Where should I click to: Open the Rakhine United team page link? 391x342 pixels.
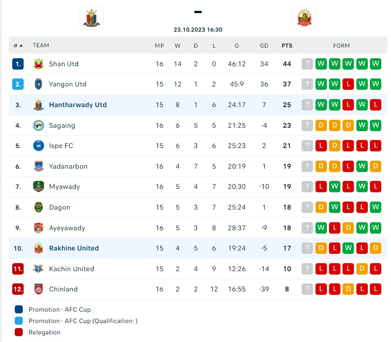tap(74, 248)
